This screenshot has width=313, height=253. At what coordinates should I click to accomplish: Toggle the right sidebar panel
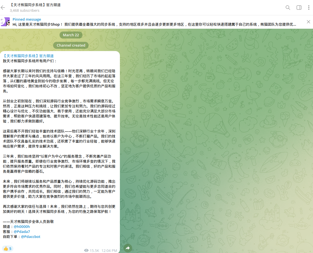(x=299, y=8)
